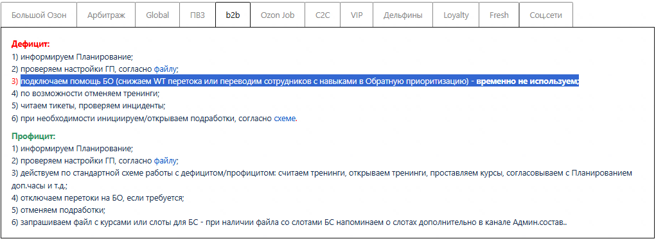Open the Дельфины tab
Viewport: 656px width, 241px height.
(x=403, y=15)
